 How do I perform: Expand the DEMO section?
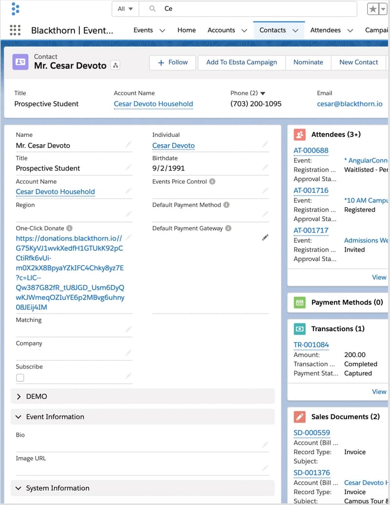(x=142, y=396)
